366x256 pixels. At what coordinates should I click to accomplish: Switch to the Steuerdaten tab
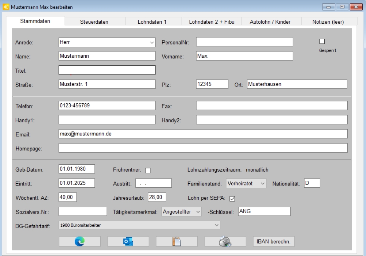pyautogui.click(x=94, y=22)
